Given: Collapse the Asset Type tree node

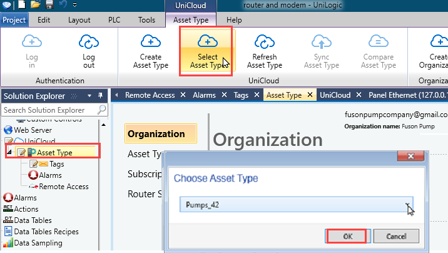Looking at the screenshot, I should [9, 152].
